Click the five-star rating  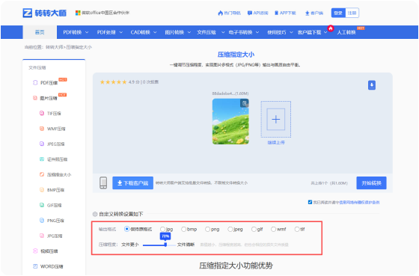(x=113, y=82)
